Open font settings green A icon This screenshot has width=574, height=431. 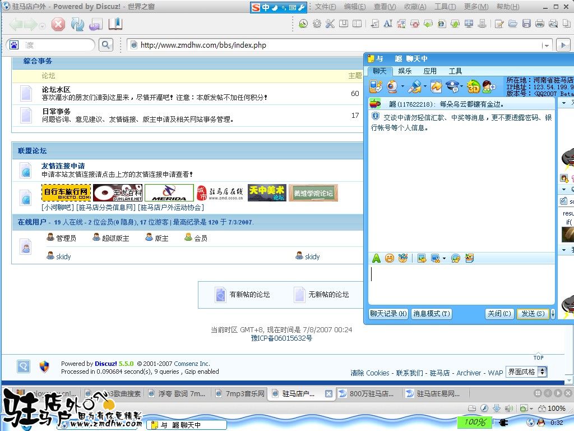[376, 258]
